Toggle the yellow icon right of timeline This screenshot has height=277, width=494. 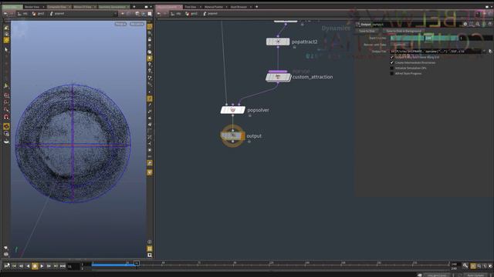(x=473, y=266)
